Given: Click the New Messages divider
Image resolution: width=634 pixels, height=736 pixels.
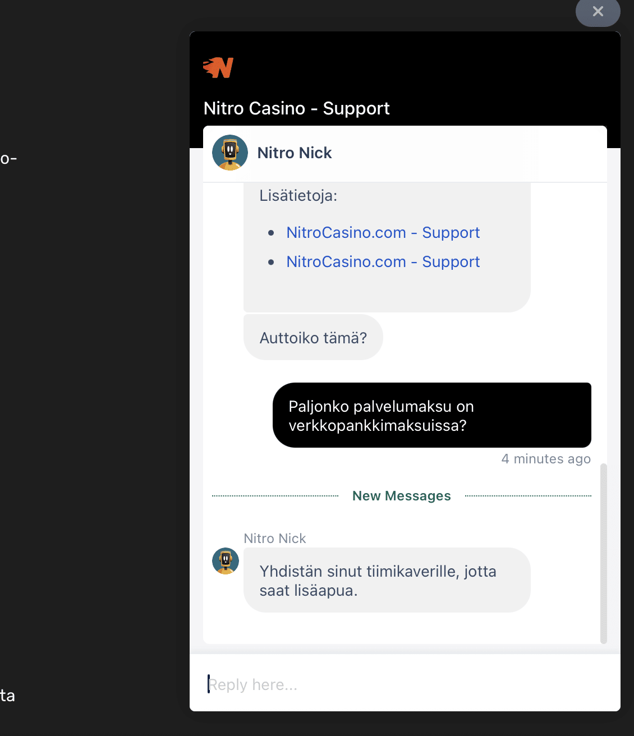Looking at the screenshot, I should pos(401,495).
